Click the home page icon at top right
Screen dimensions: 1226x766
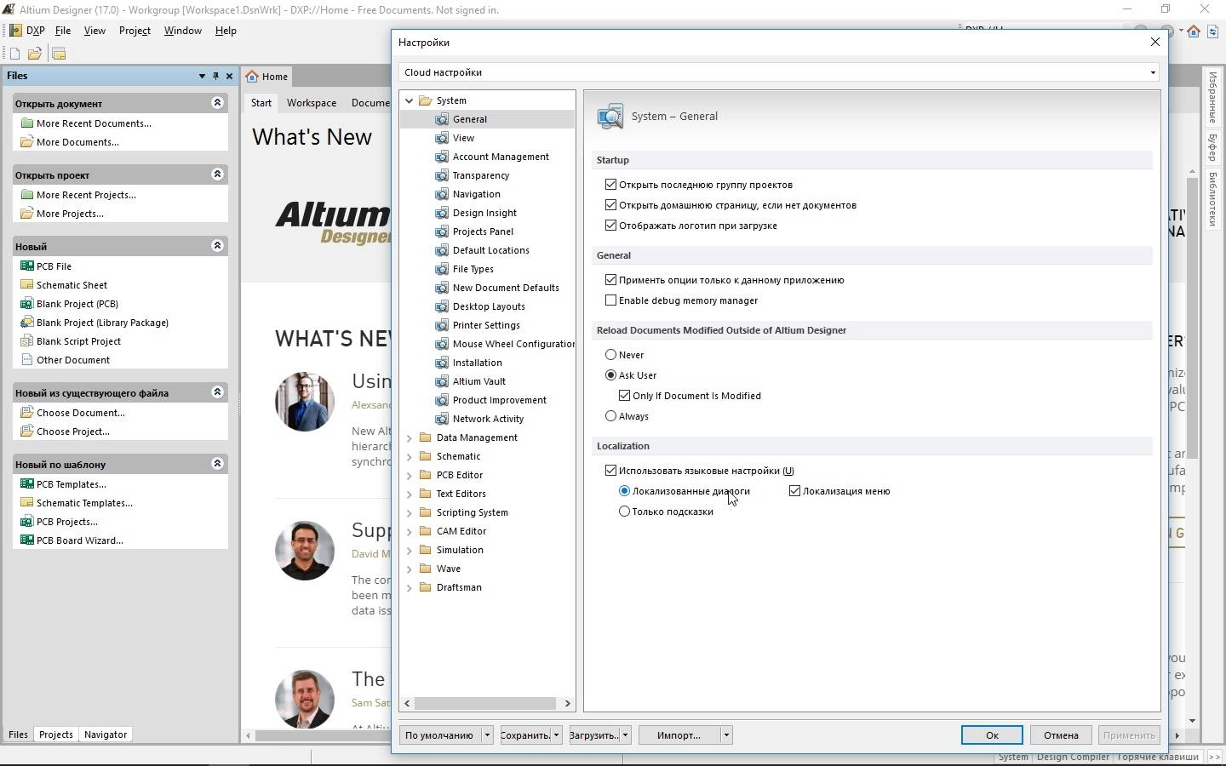tap(1194, 31)
